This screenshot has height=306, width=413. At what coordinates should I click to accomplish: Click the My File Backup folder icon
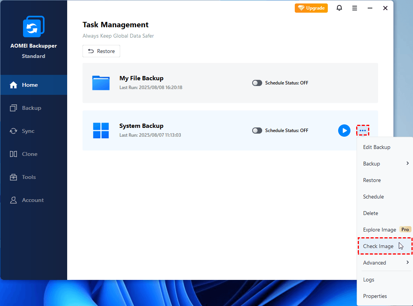pos(101,83)
